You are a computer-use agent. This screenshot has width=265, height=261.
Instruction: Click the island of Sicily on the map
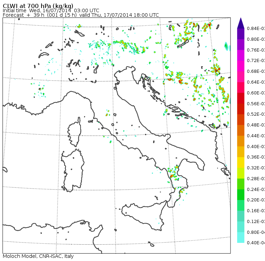click(144, 215)
